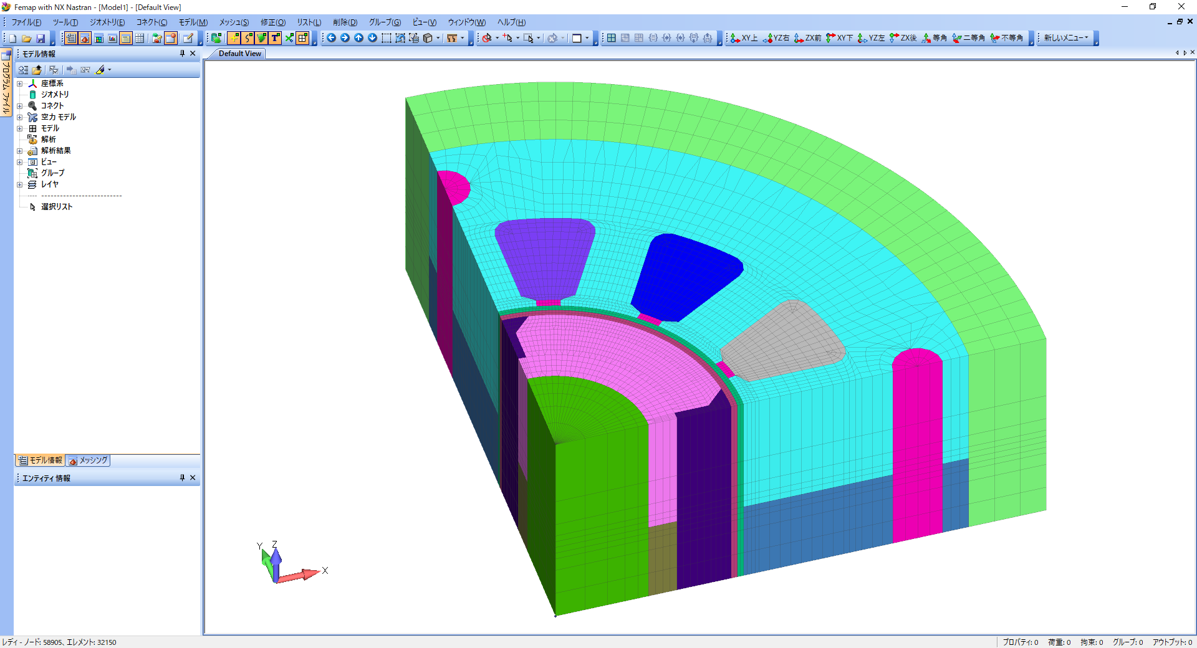
Task: Expand the 解析結果 tree node
Action: (19, 151)
